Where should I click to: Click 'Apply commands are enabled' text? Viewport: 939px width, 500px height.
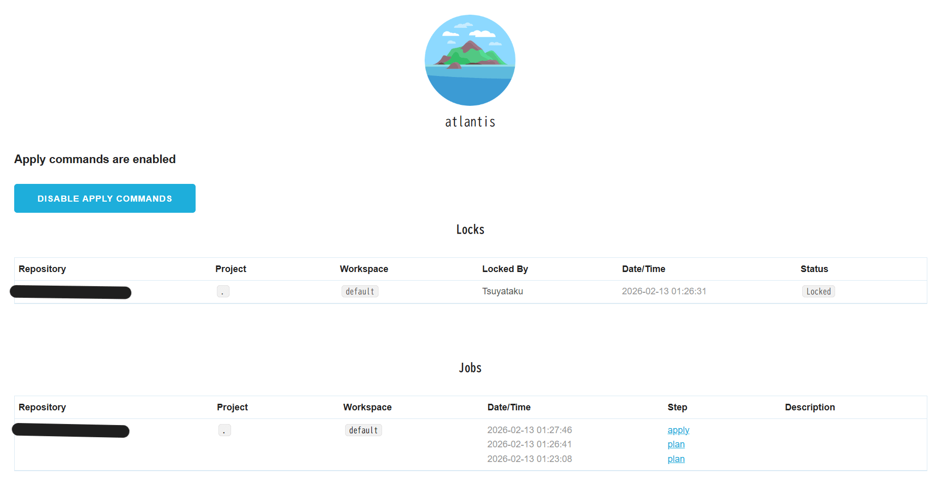(x=95, y=159)
